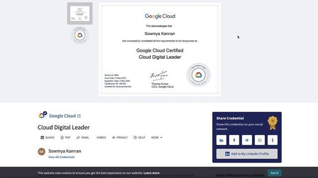Open the View All Credentials link
318x178 pixels.
click(x=62, y=157)
